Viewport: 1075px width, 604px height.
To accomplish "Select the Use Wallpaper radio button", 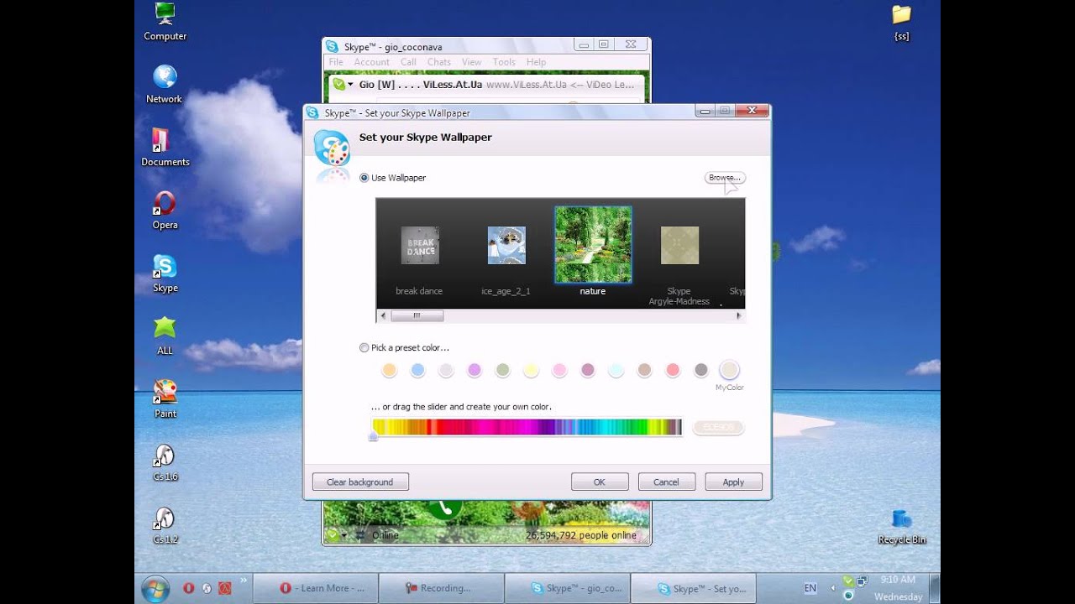I will (x=364, y=178).
